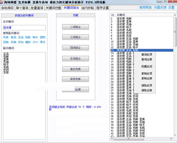
Task: Open the 站内好帖 tab
Action: pos(88,8)
